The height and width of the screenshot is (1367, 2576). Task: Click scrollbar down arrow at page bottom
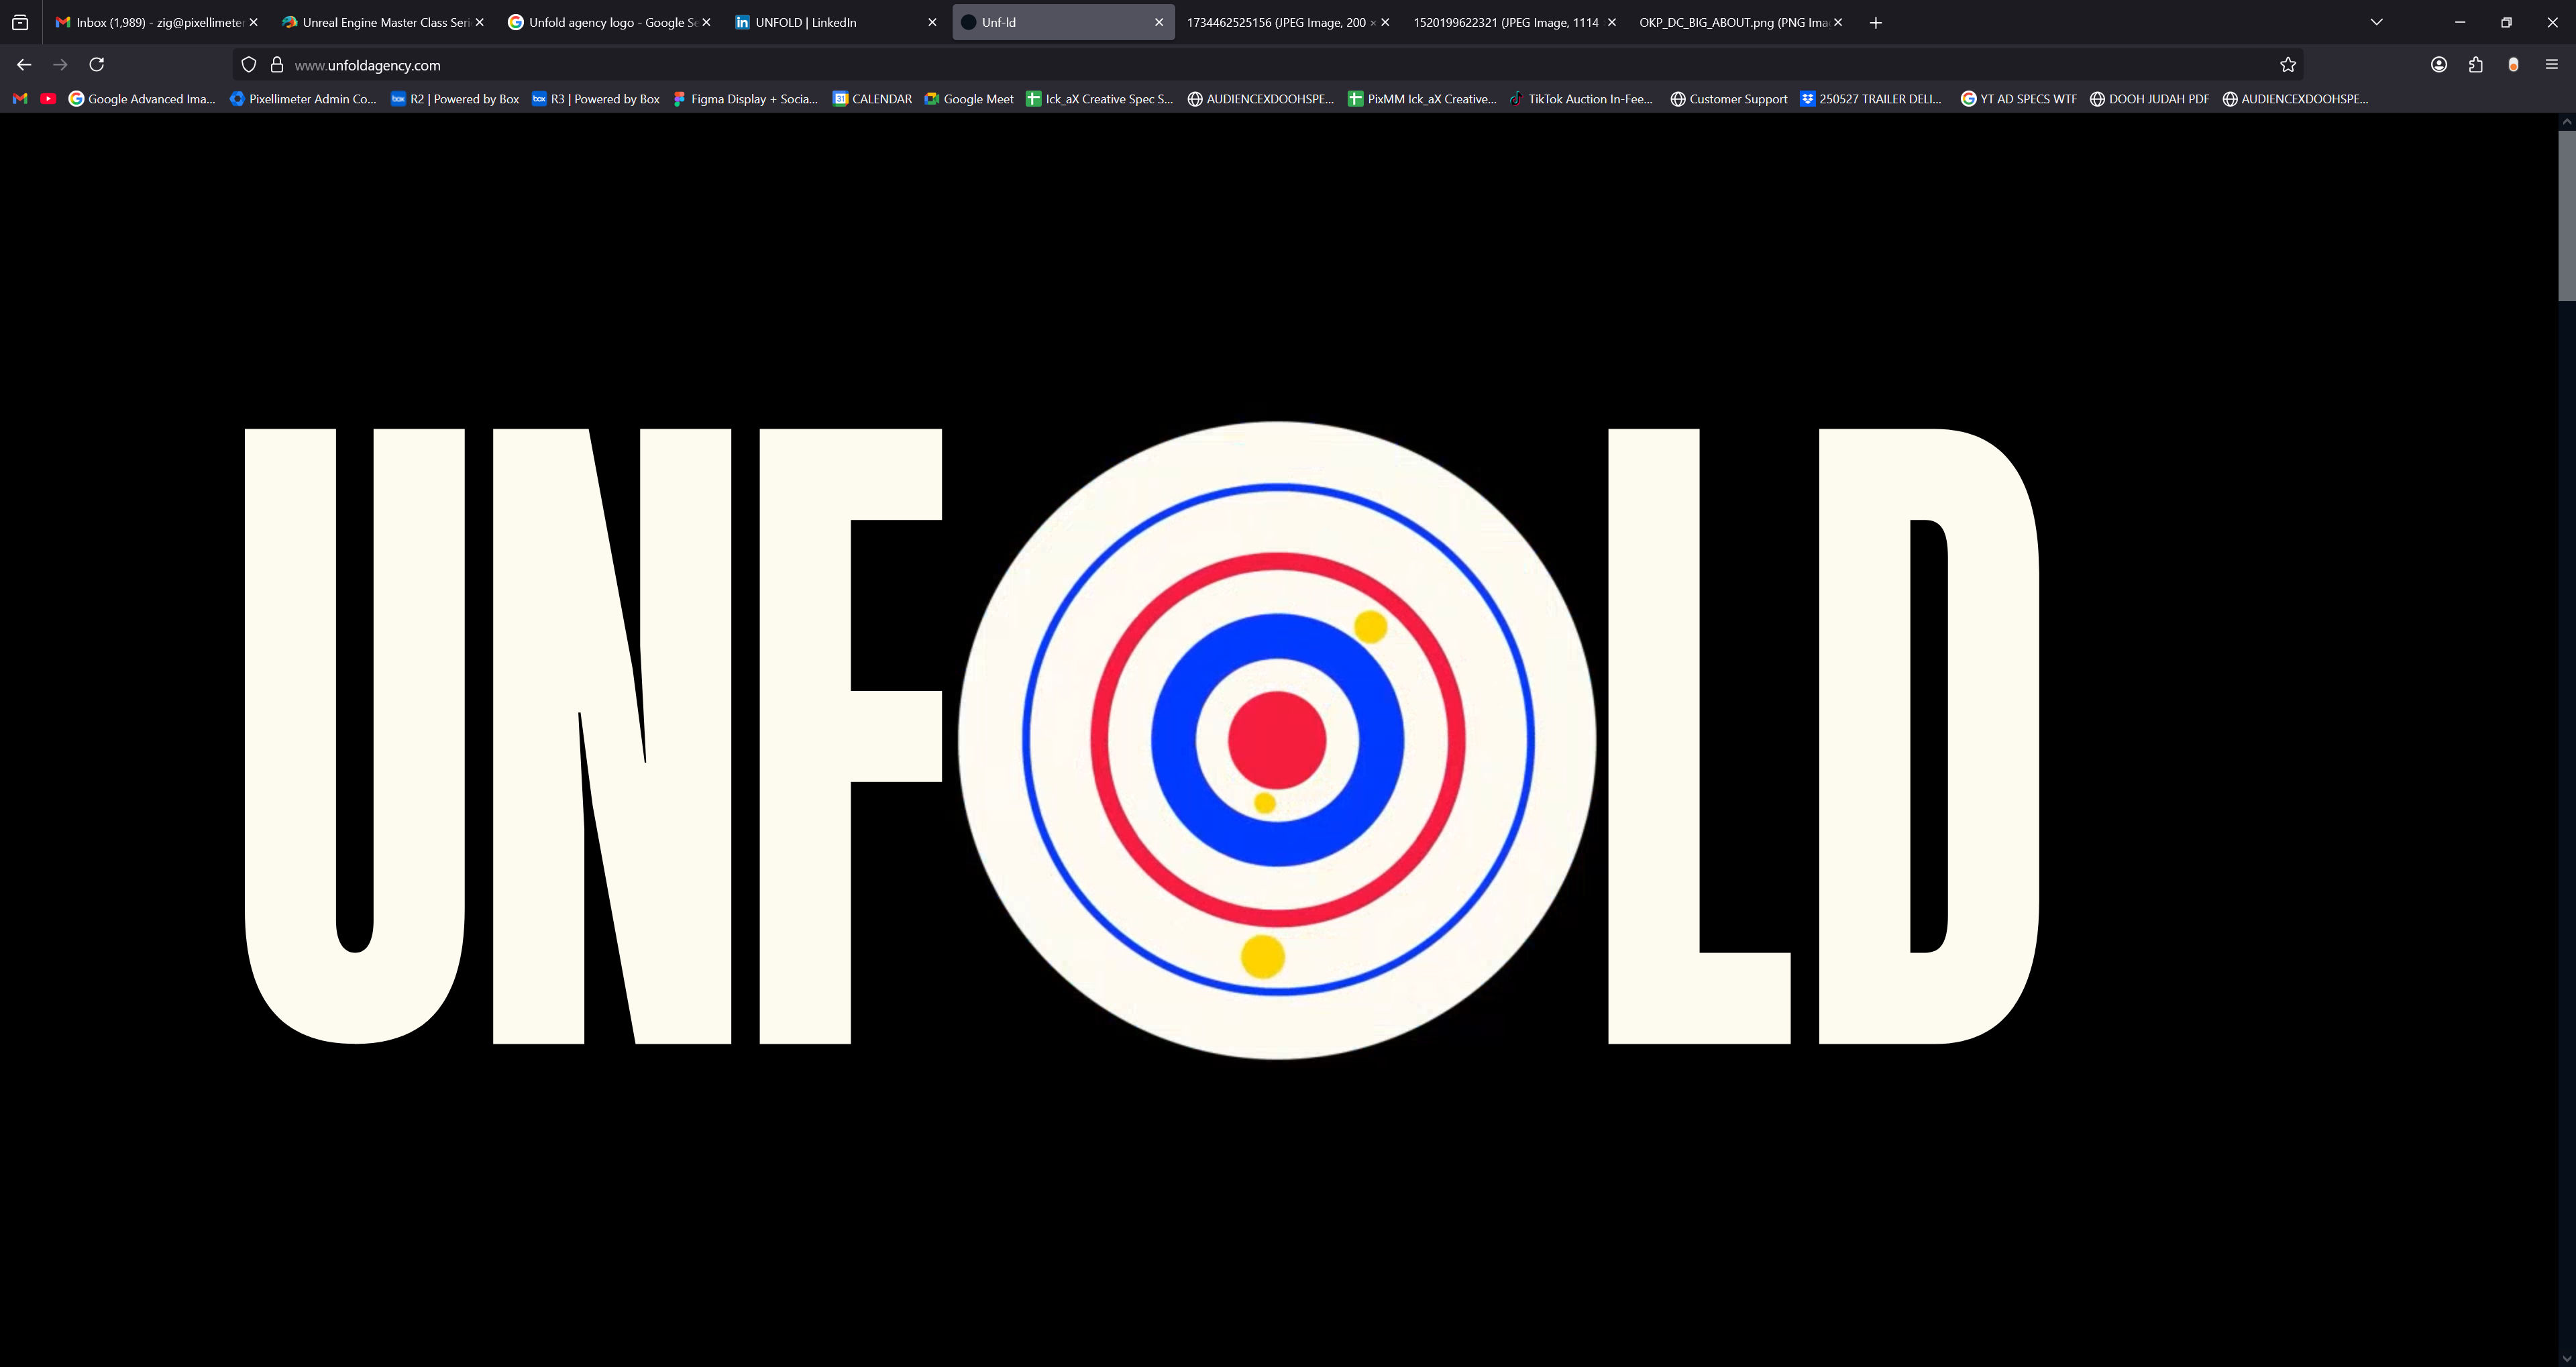click(x=2566, y=1358)
